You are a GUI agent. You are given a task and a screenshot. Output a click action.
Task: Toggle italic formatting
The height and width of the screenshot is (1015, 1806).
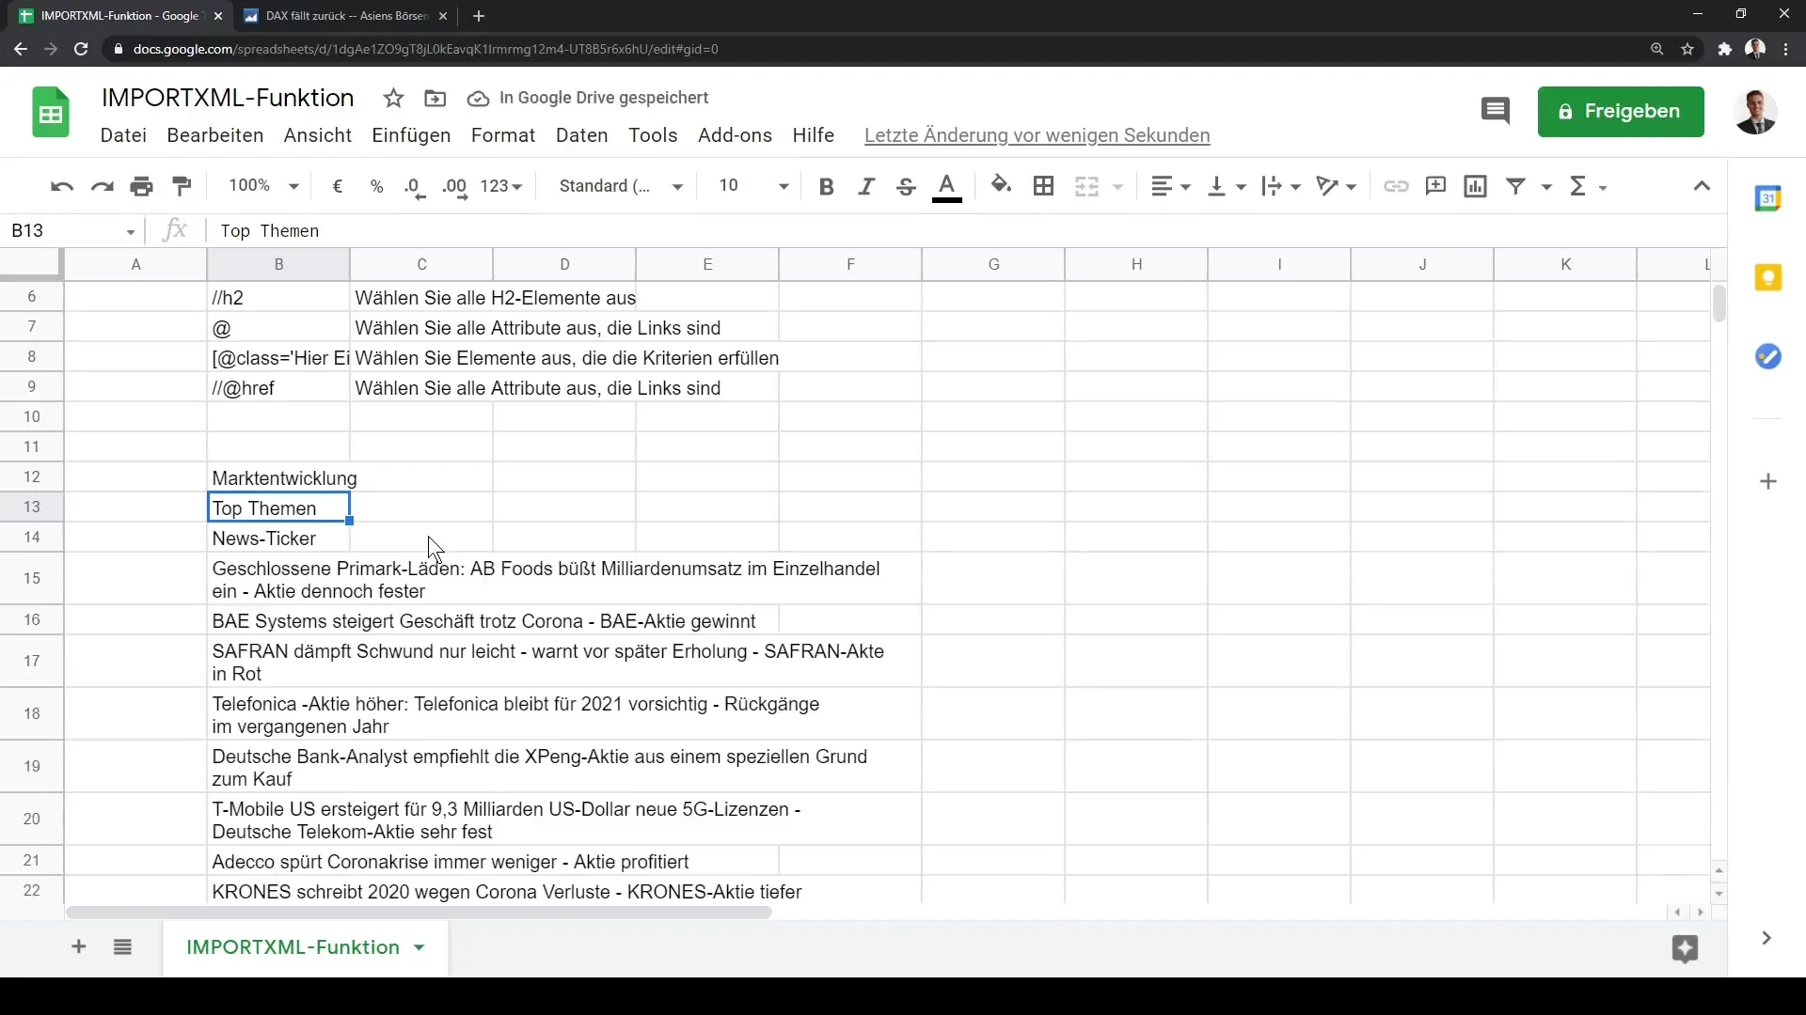click(866, 186)
